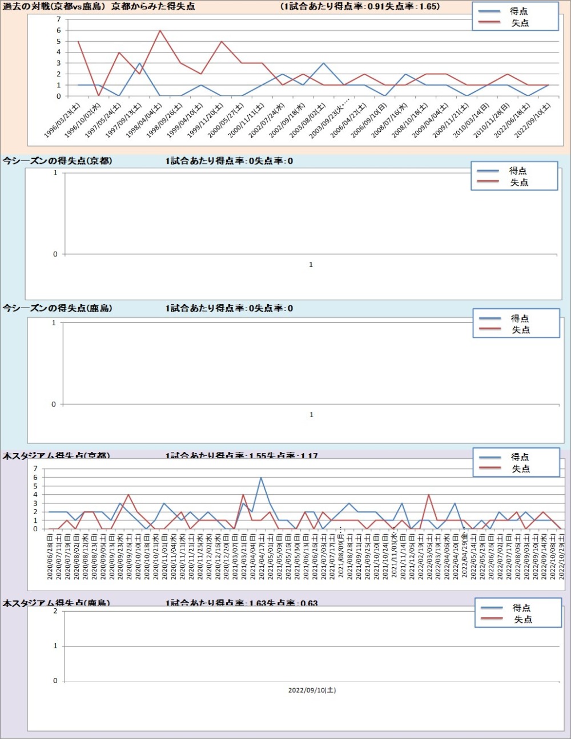
Task: Select the 失点 legend entry in the 今シーズン京都 chart
Action: (x=518, y=183)
